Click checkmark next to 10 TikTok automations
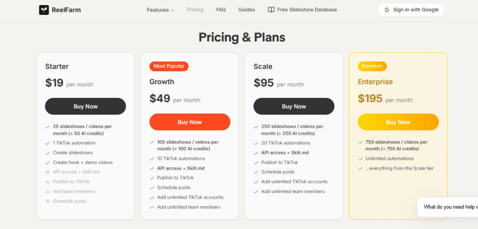 (152, 158)
